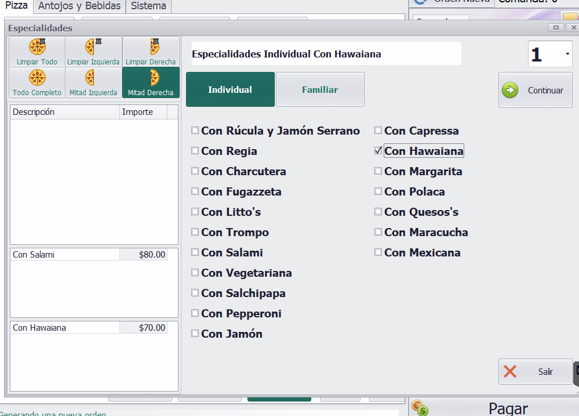Click the Descripción column header
Image resolution: width=579 pixels, height=416 pixels.
click(65, 112)
